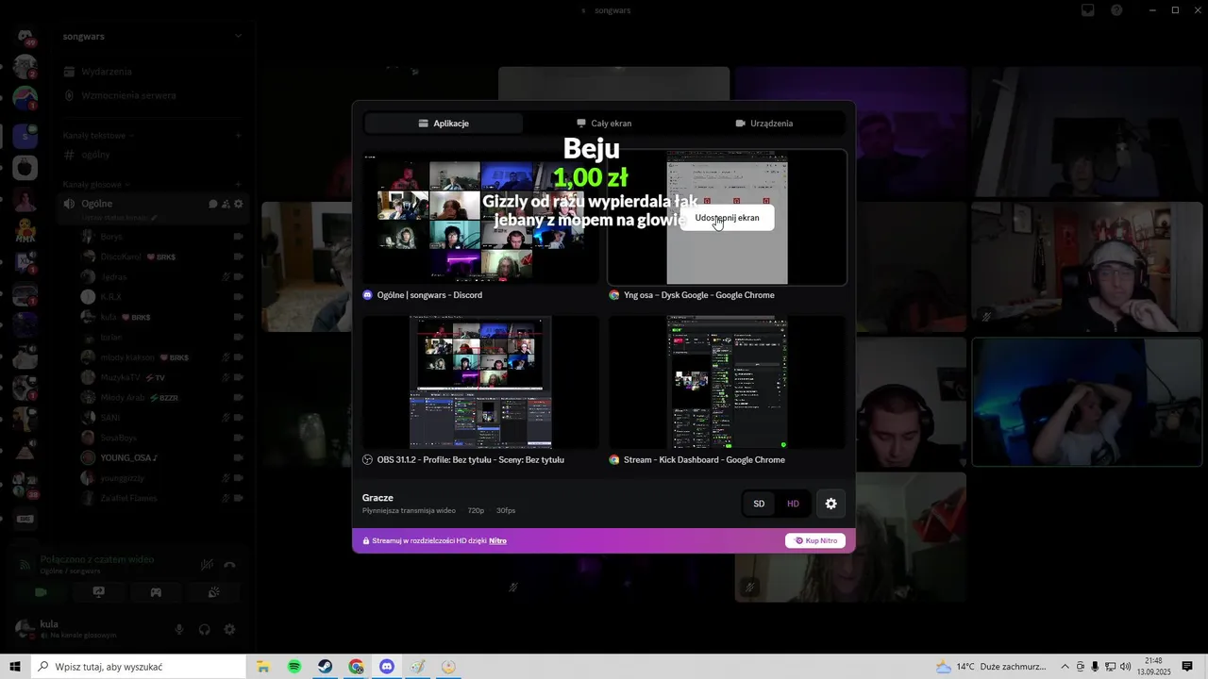Click the Windows Start button
The height and width of the screenshot is (679, 1208).
[15, 667]
